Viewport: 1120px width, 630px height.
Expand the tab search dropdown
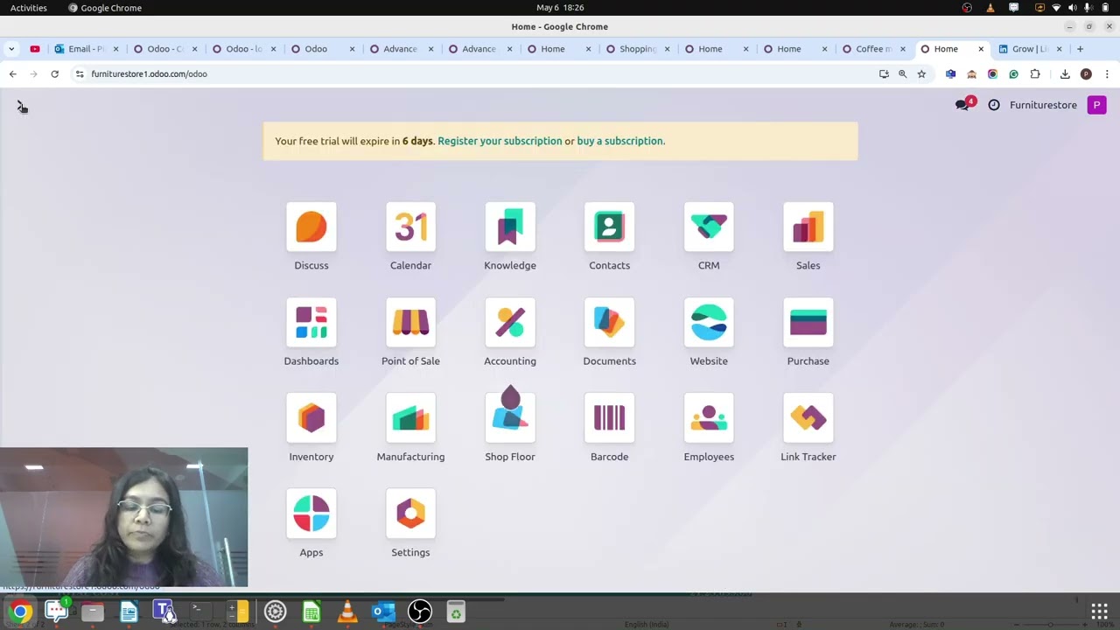pyautogui.click(x=11, y=49)
